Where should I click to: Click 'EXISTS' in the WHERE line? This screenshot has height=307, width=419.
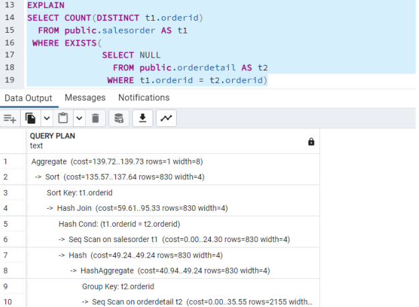click(80, 43)
